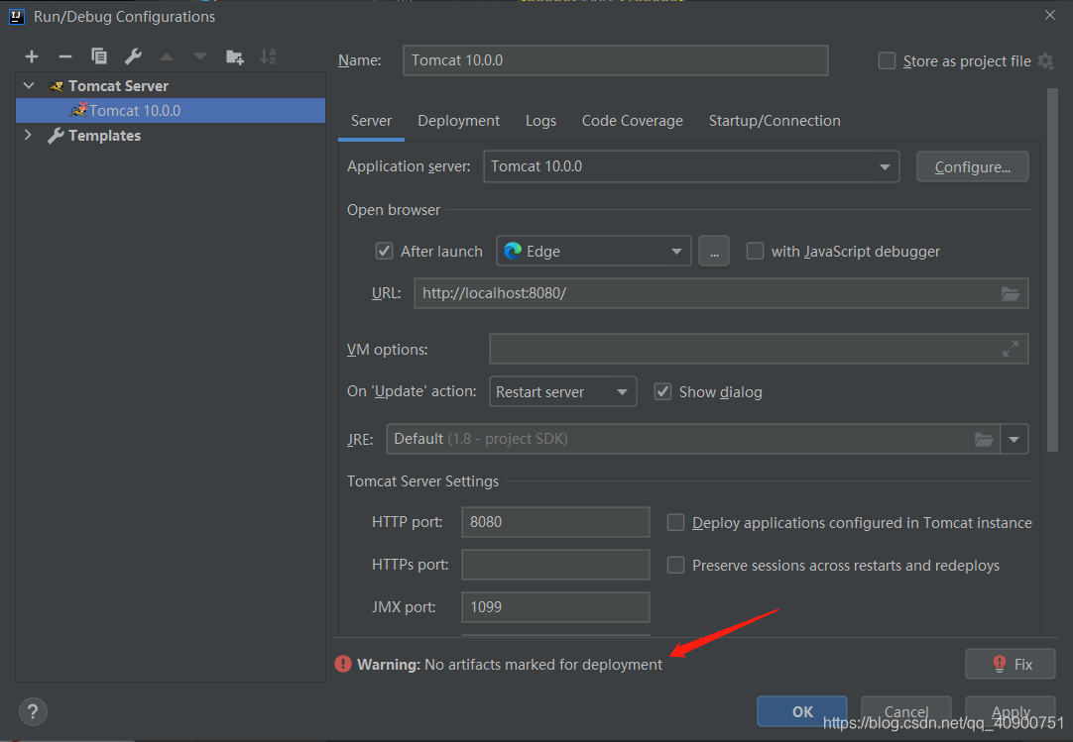
Task: Focus the JMX port field
Action: 555,607
